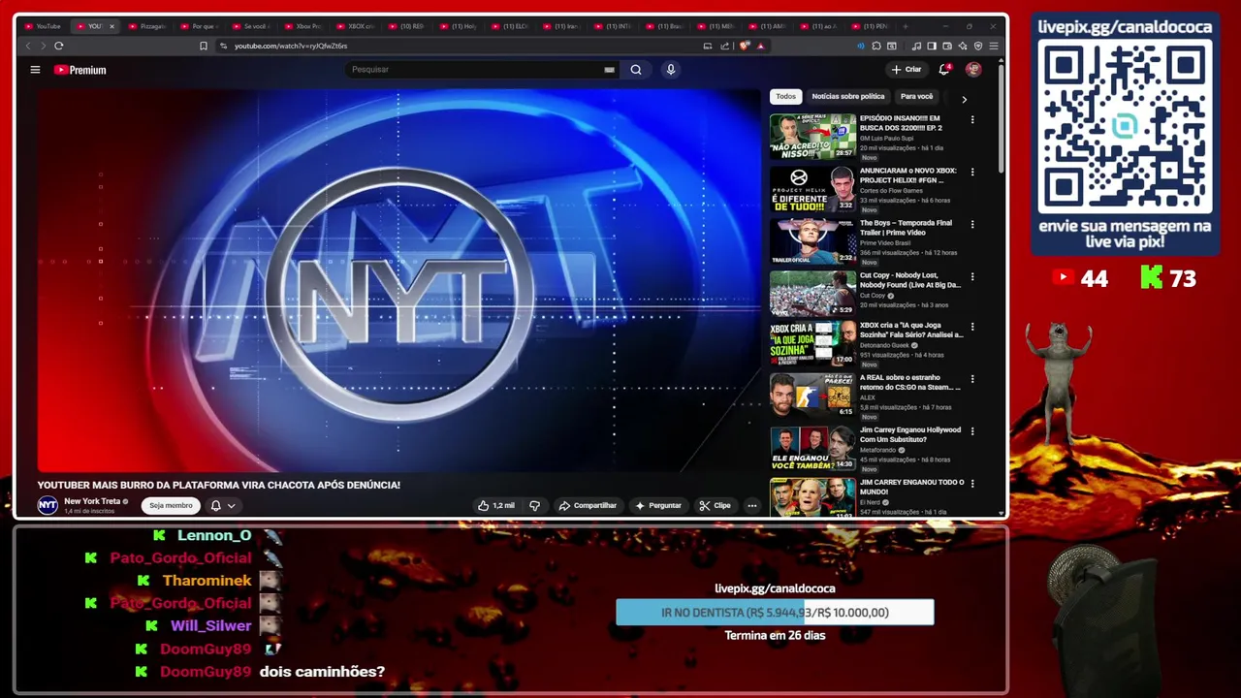Screen dimensions: 1241x698
Task: Go to YouTube Premium home logo
Action: [80, 70]
